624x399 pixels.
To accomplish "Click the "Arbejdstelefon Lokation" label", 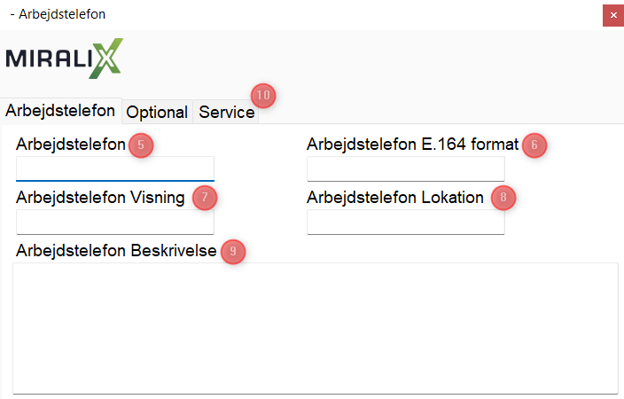I will coord(395,198).
